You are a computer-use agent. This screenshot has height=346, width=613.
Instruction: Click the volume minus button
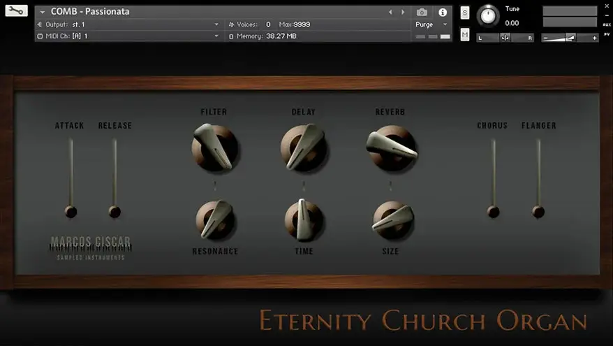[x=546, y=38]
